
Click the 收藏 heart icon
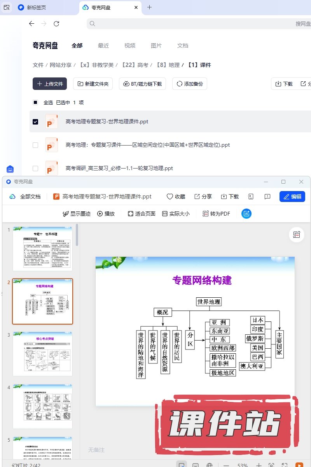[170, 197]
